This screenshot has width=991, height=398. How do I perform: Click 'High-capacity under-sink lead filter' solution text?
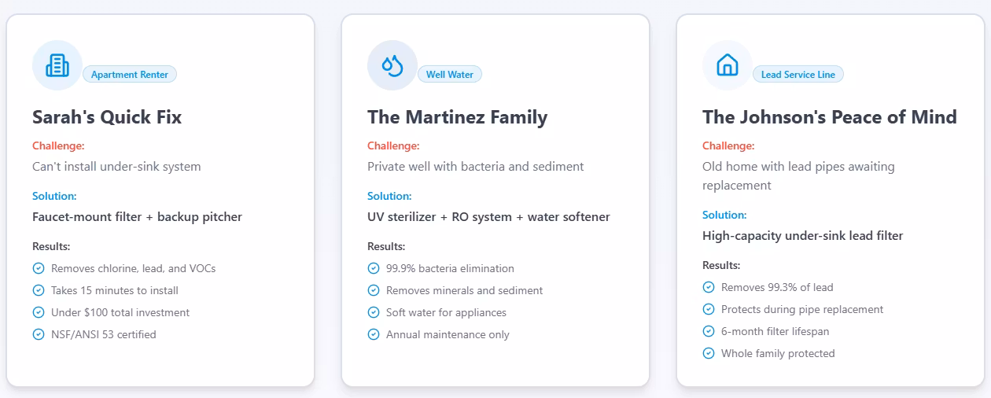(802, 235)
